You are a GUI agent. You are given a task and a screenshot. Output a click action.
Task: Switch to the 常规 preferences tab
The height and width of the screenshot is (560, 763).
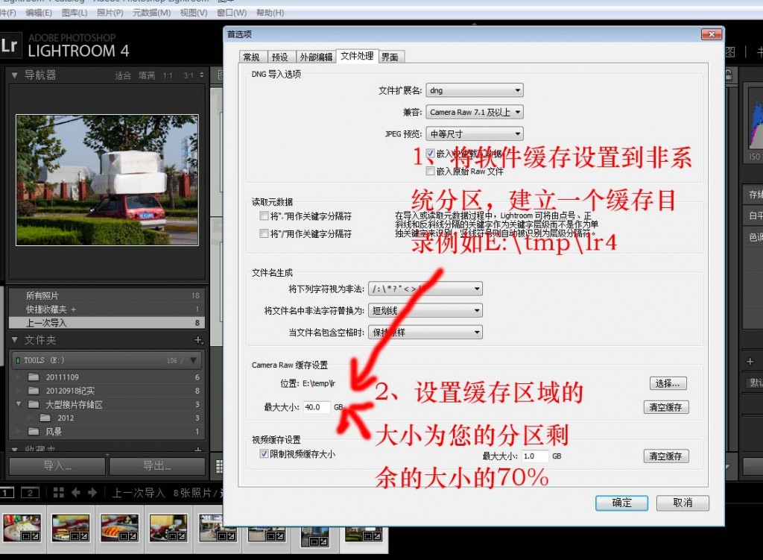[x=252, y=57]
